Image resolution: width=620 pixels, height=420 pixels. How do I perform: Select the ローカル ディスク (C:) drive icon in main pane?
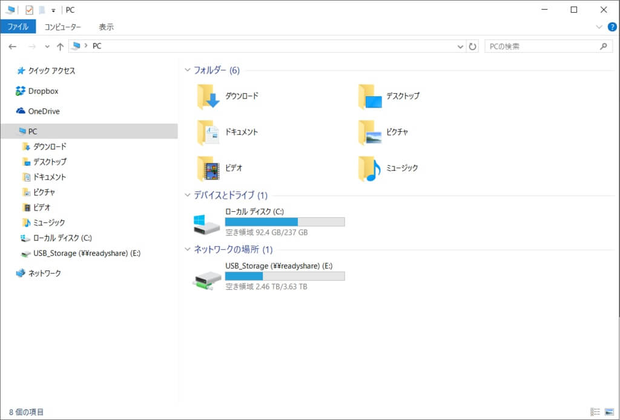point(207,224)
